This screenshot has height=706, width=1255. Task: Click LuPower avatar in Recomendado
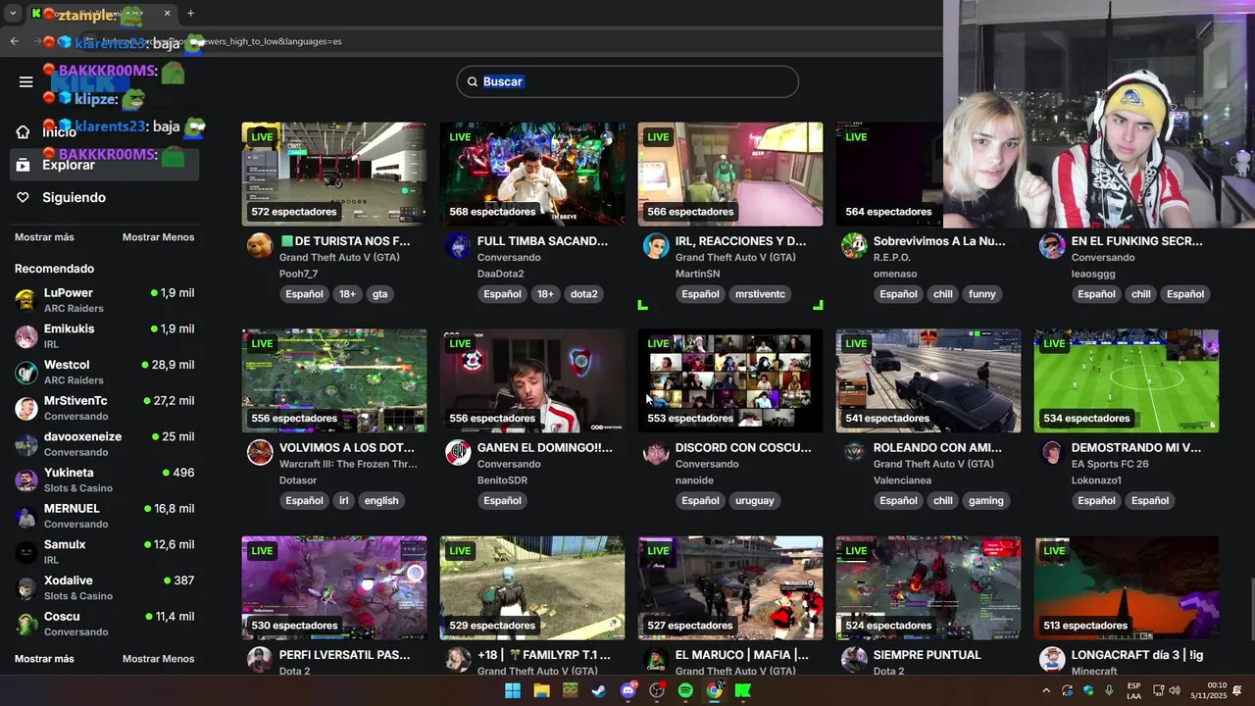coord(26,301)
